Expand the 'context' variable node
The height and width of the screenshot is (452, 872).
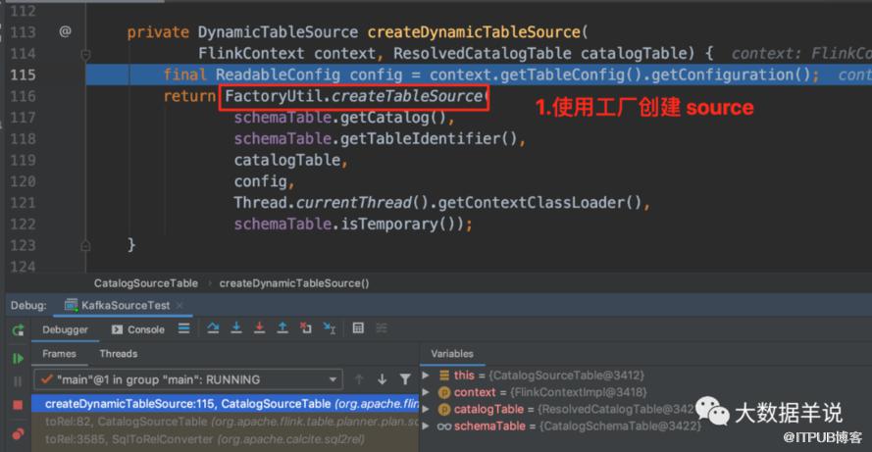426,392
